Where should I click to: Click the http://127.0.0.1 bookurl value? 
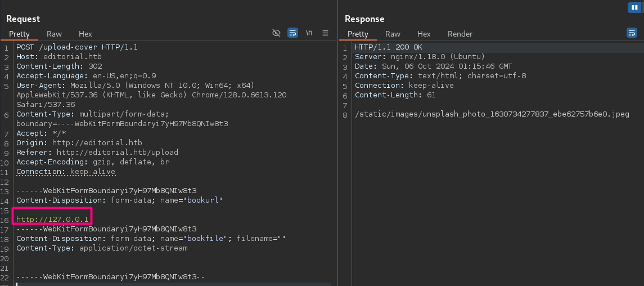(52, 220)
